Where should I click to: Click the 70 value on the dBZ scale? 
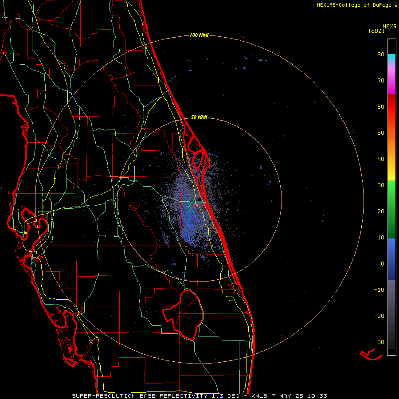pos(381,81)
